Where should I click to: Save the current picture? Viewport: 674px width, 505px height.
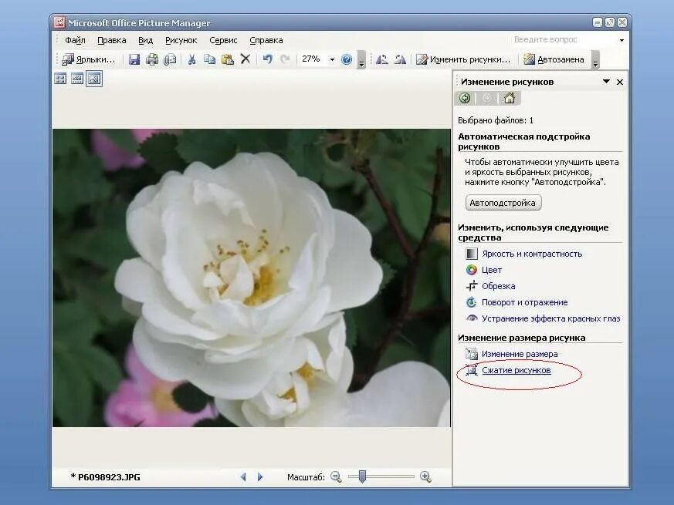coord(133,59)
